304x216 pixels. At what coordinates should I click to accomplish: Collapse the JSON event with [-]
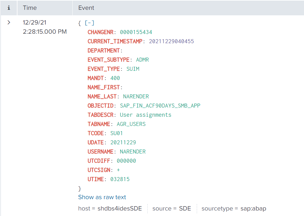[x=89, y=23]
